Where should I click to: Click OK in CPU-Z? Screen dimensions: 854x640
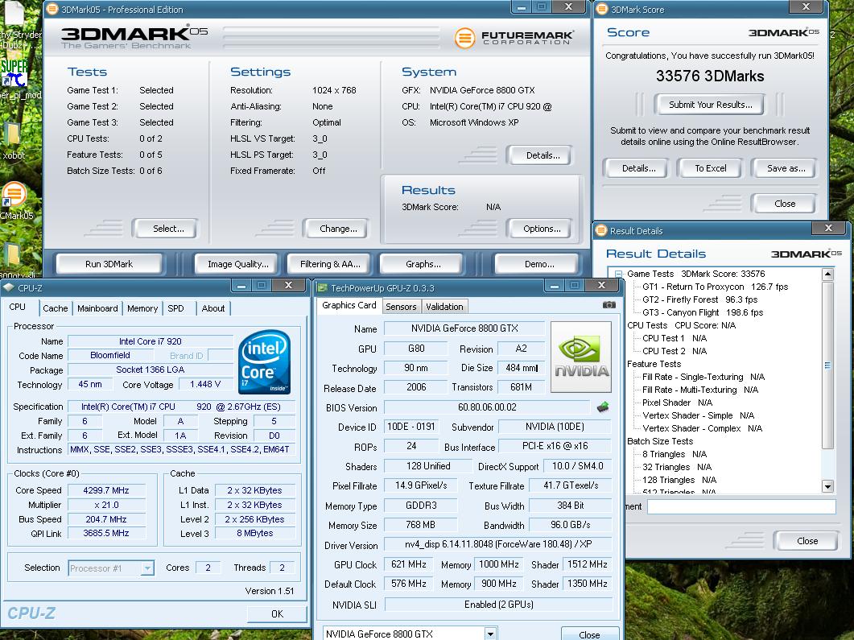277,614
